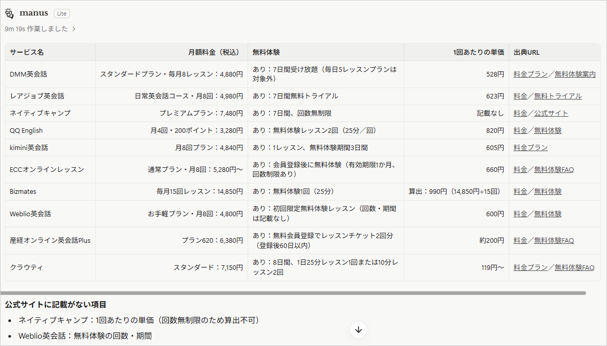Open 産経オンライン英会話Plus 料金 link
This screenshot has height=346, width=607.
pos(520,241)
